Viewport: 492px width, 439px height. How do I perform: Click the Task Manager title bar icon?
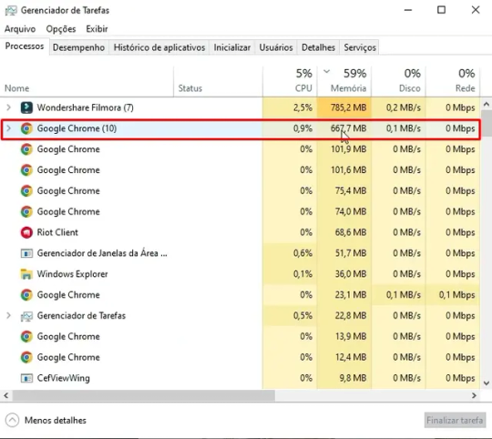[11, 10]
